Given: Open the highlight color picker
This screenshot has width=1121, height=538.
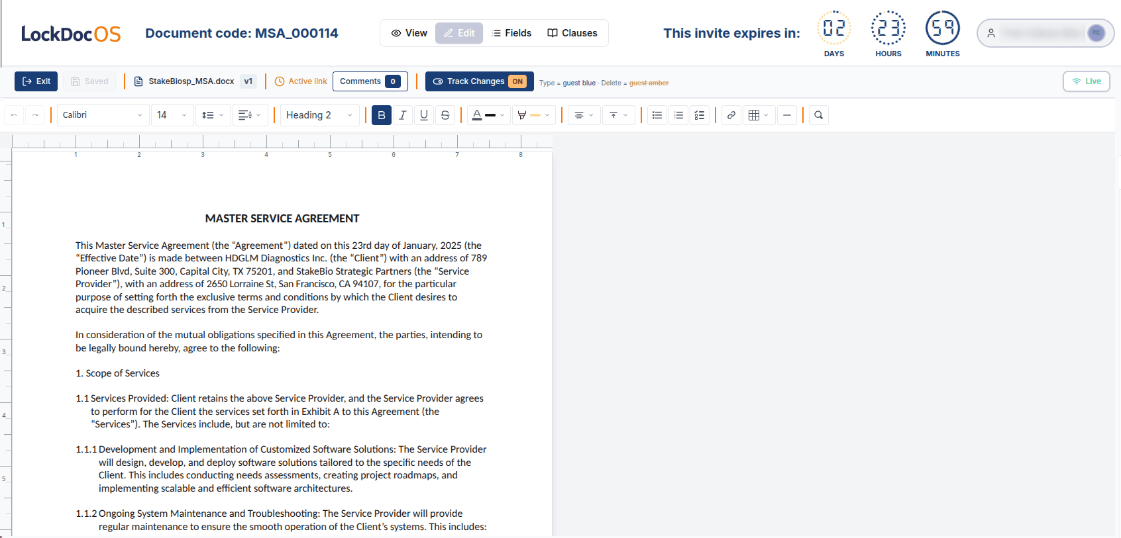Looking at the screenshot, I should [x=533, y=115].
